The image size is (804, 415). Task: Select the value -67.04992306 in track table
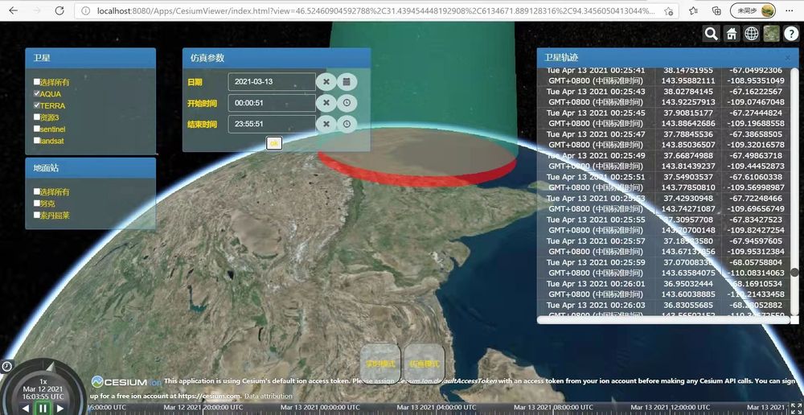pyautogui.click(x=757, y=70)
